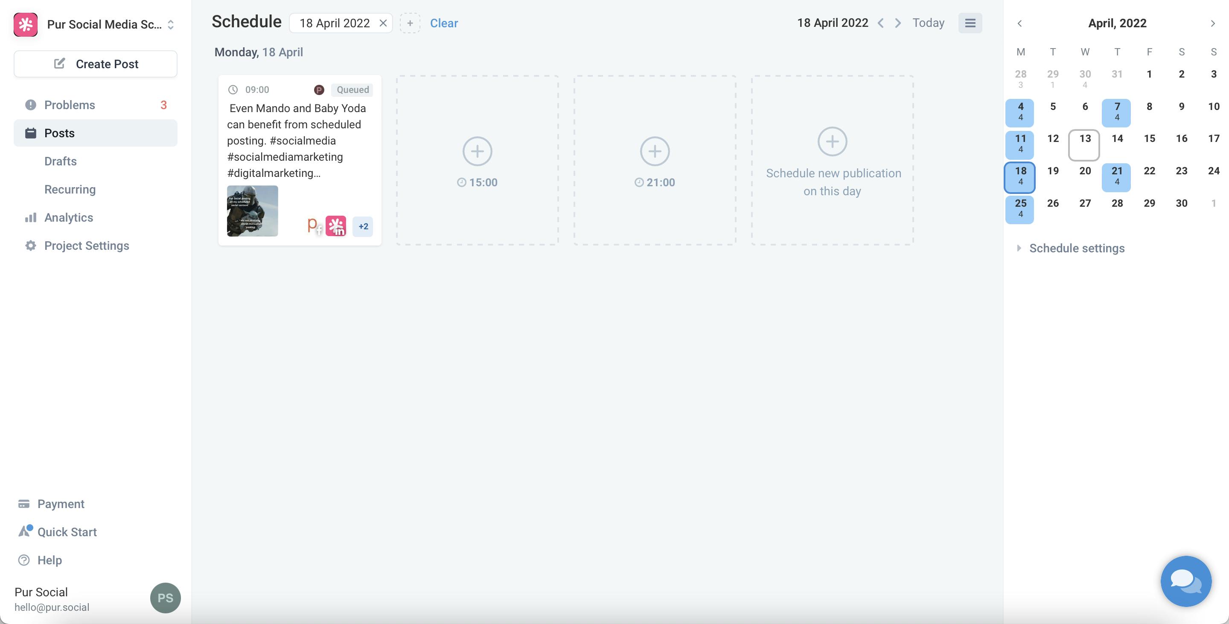Open the project switcher dropdown
Screen dimensions: 1229x624
coord(170,24)
